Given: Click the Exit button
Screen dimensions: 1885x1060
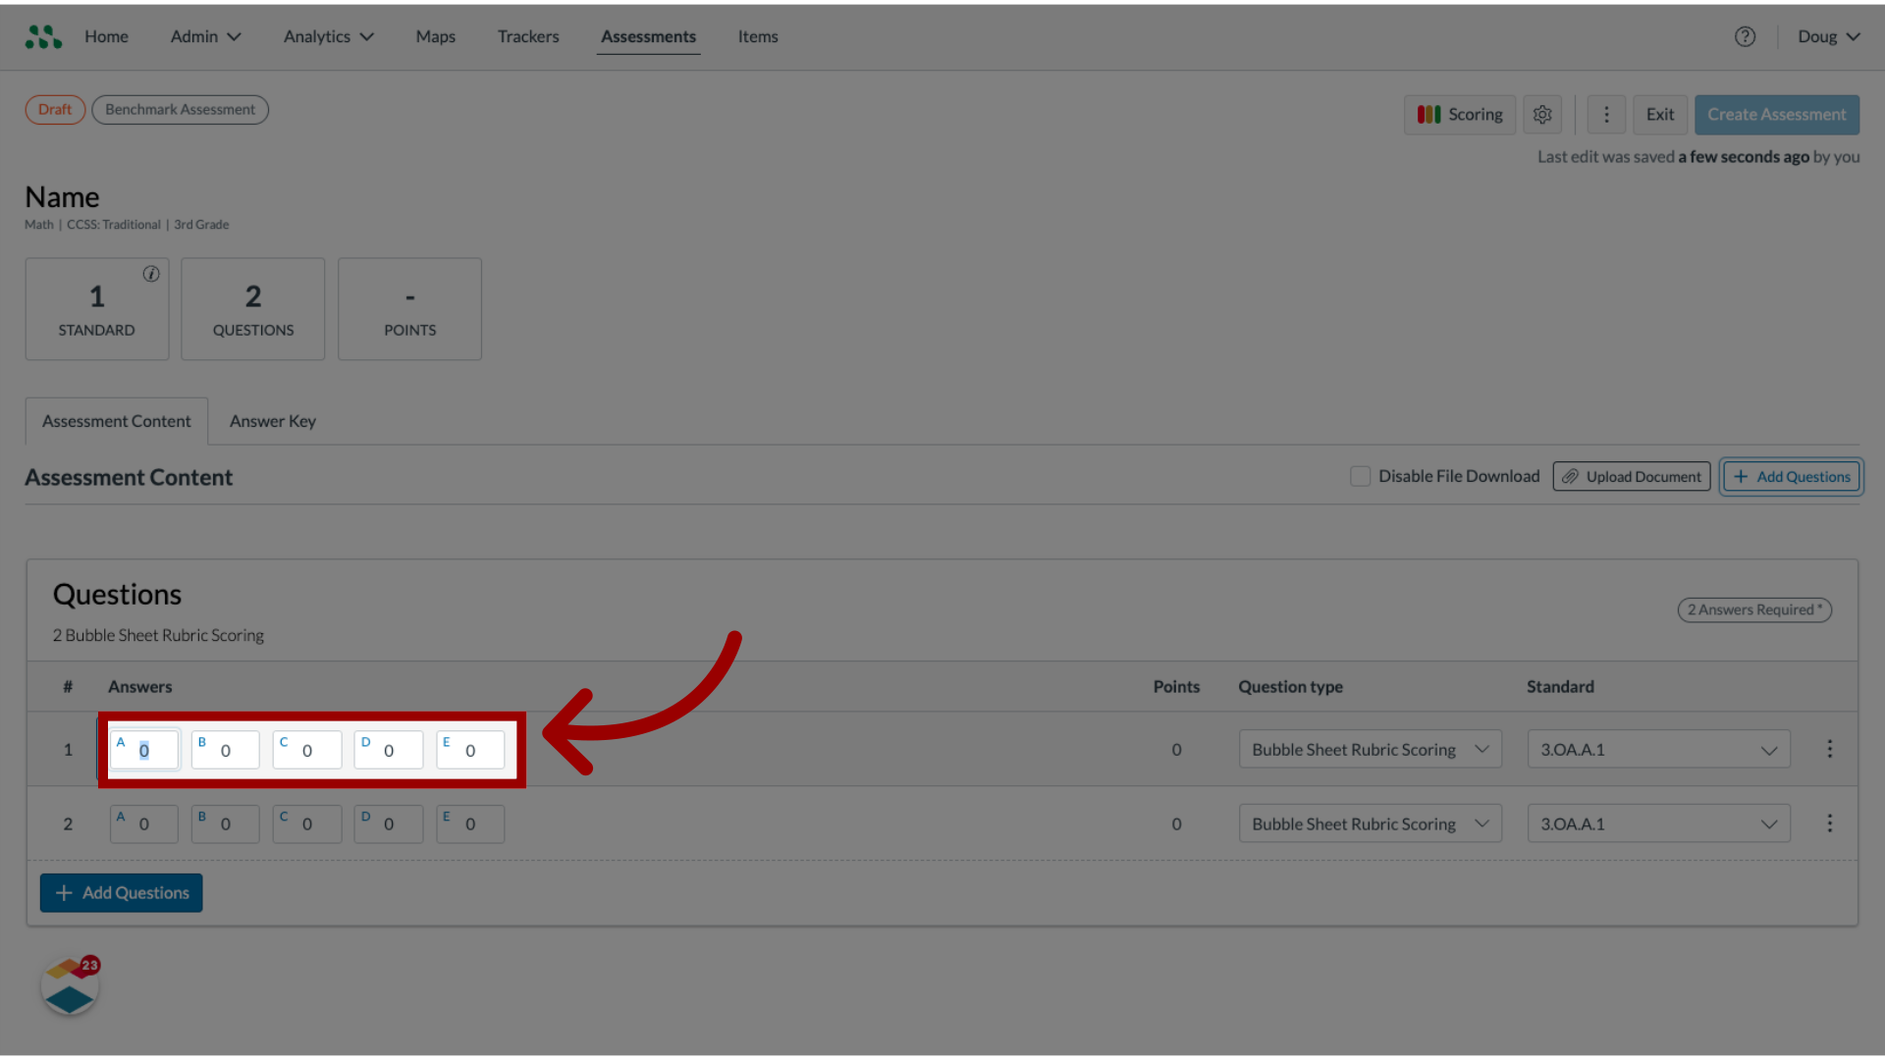Looking at the screenshot, I should click(1660, 115).
